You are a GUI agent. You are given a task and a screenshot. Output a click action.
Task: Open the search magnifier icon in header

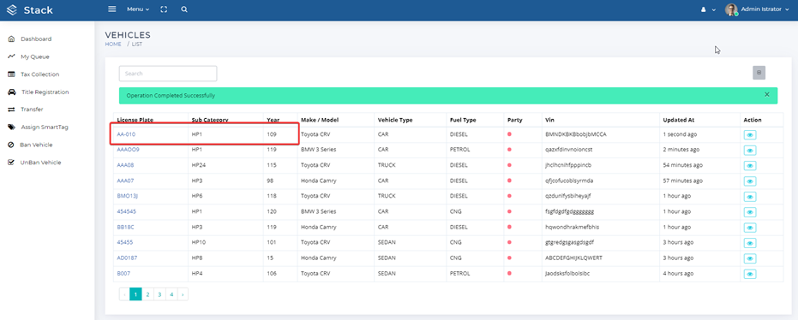183,9
